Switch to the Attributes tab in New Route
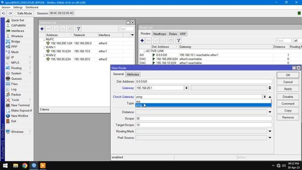The image size is (302, 170). pos(133,75)
